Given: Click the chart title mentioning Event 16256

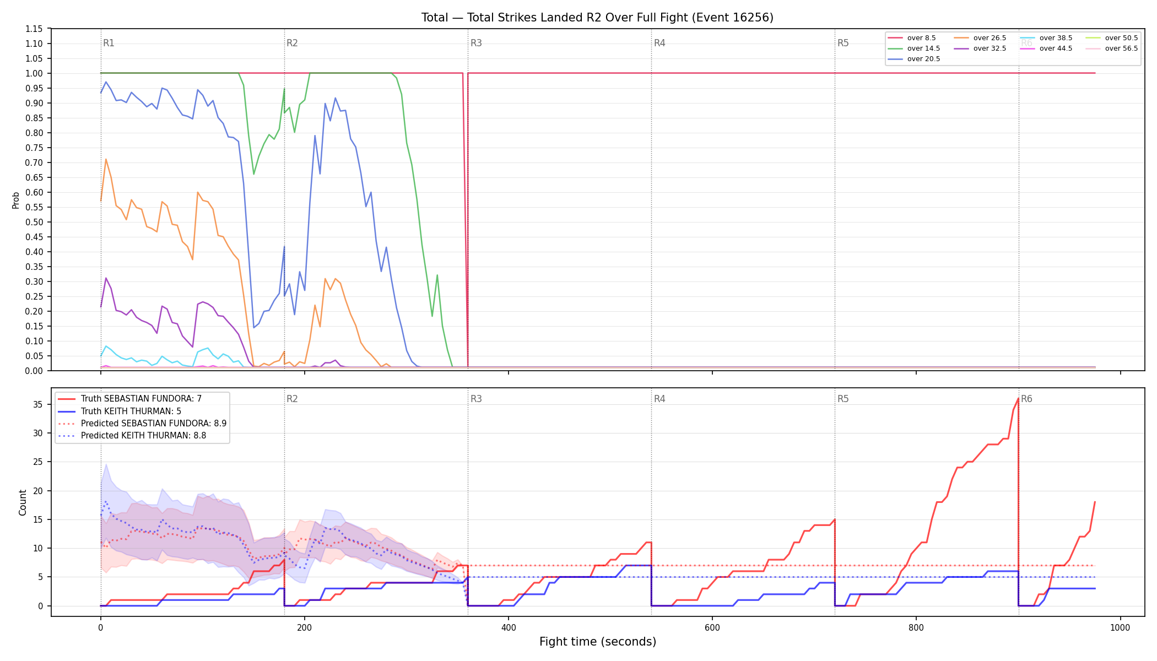Looking at the screenshot, I should pyautogui.click(x=597, y=18).
